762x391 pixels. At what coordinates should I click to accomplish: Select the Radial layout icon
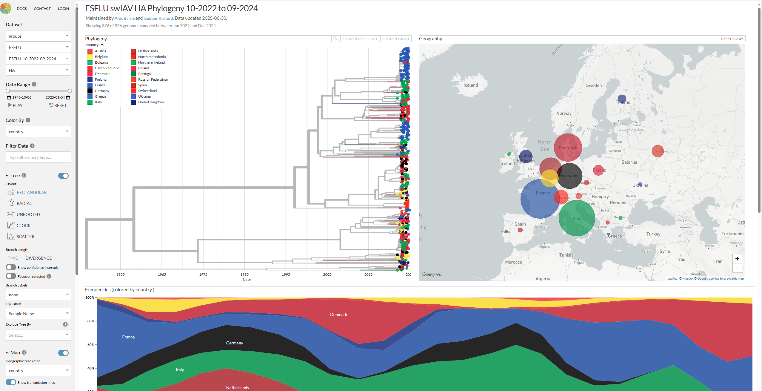coord(11,203)
